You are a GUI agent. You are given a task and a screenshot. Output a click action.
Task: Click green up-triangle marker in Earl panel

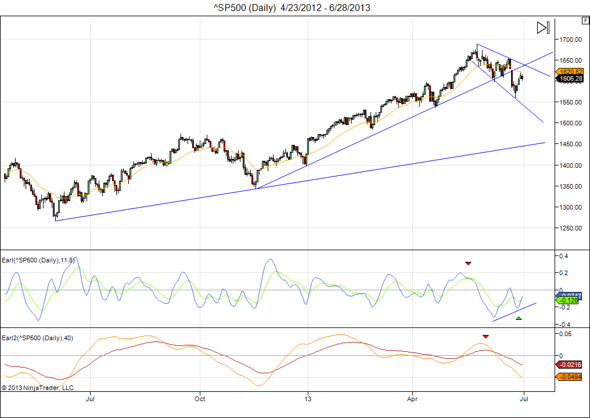[x=519, y=319]
